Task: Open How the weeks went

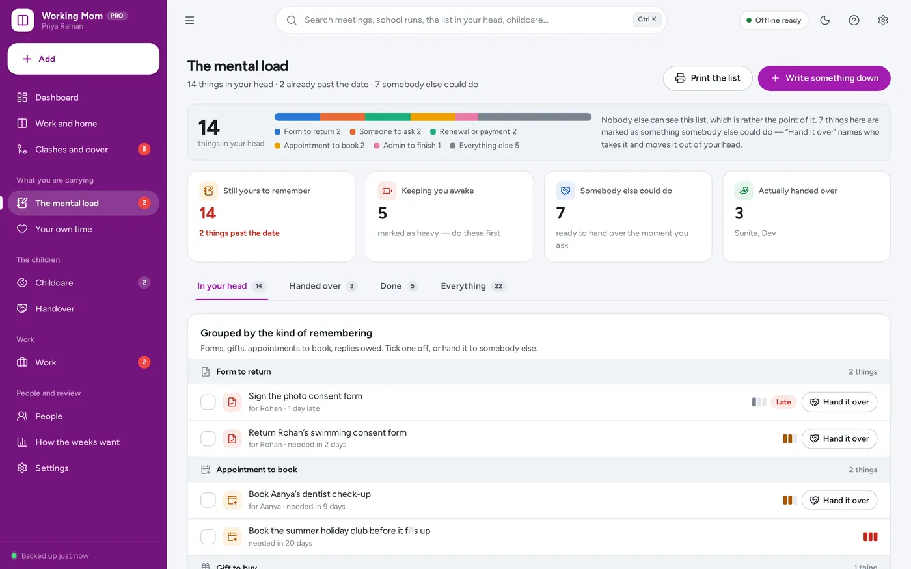Action: (x=83, y=442)
